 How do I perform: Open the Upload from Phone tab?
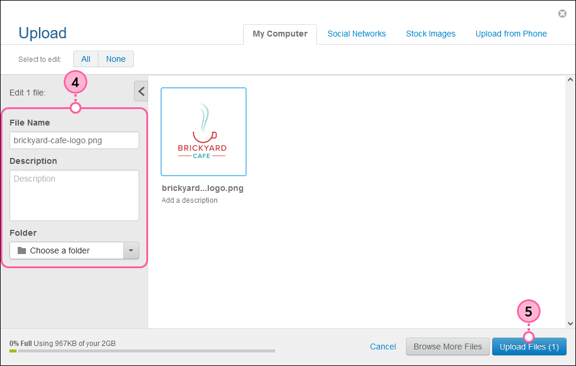(x=511, y=34)
